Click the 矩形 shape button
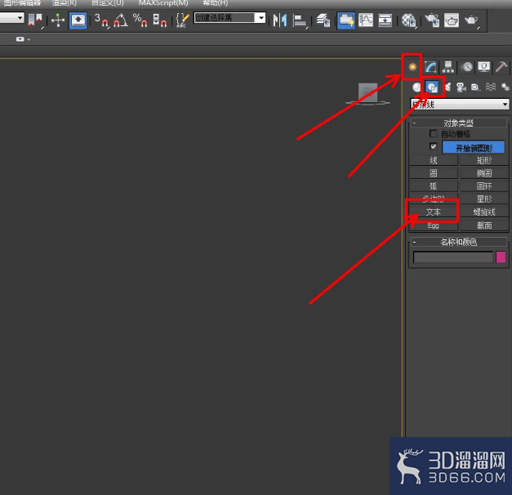The height and width of the screenshot is (495, 512). click(484, 160)
